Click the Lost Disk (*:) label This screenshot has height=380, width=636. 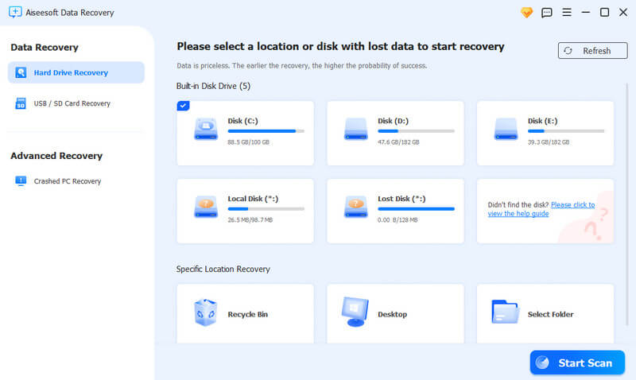coord(401,199)
